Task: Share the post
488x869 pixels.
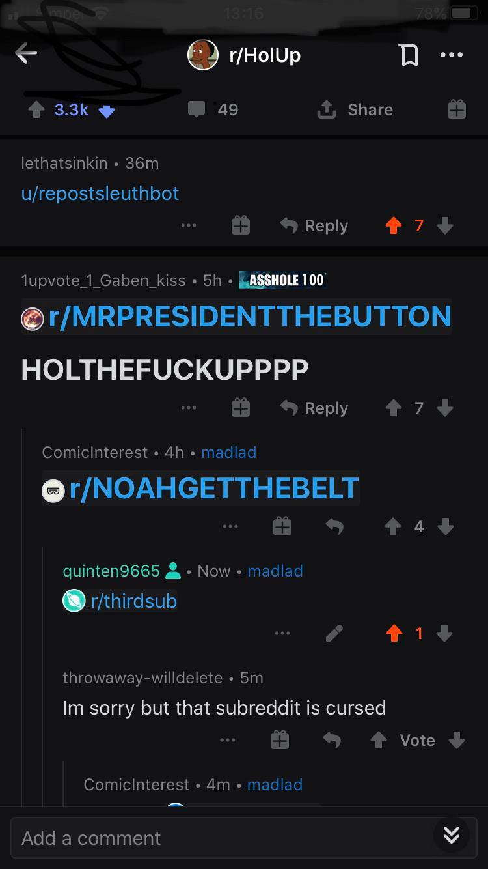Action: tap(355, 110)
